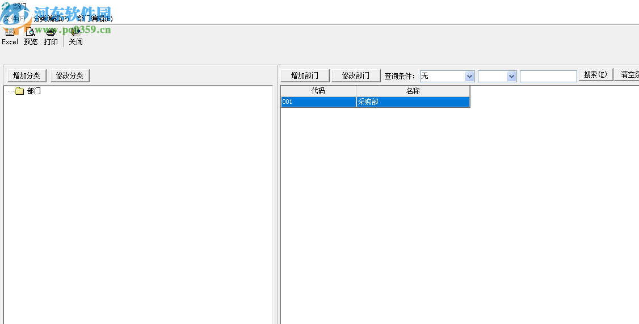This screenshot has height=324, width=639.
Task: Open the 文件(F) menu
Action: [x=14, y=18]
